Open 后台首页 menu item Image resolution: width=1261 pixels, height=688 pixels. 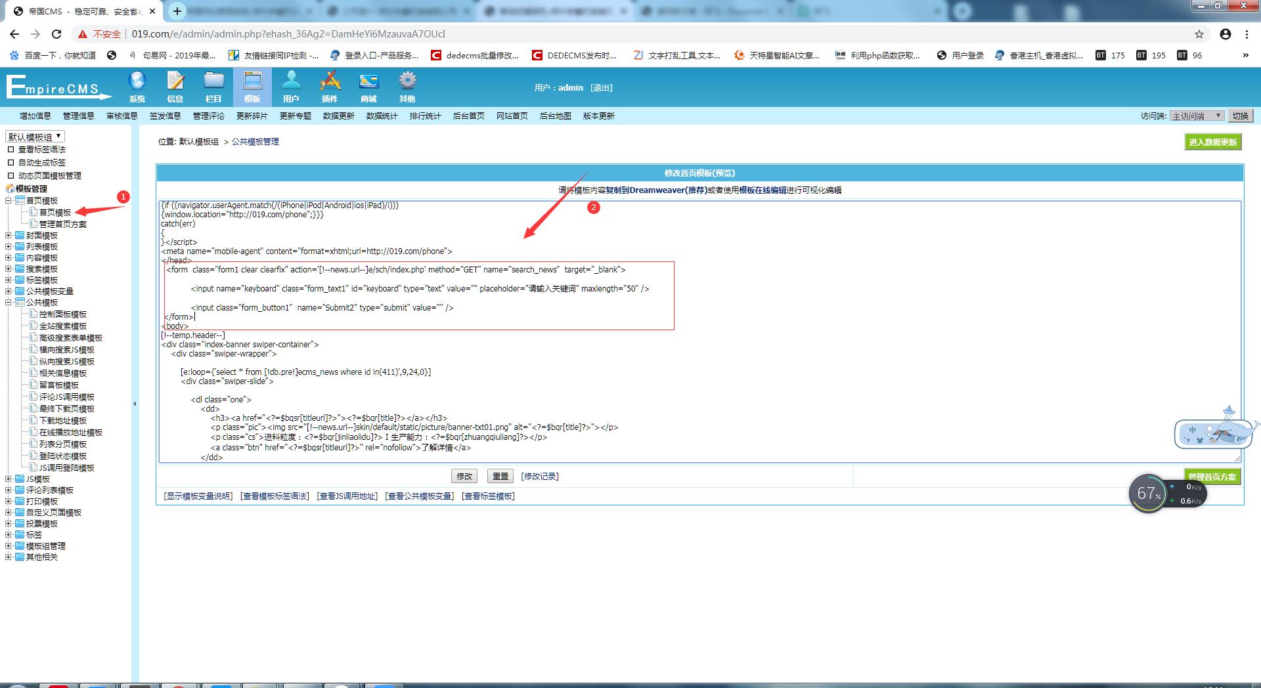469,116
